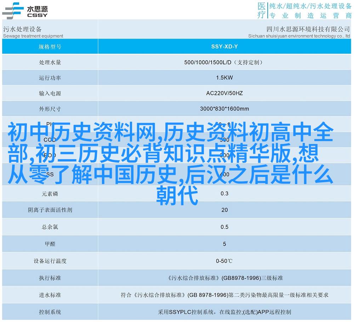Select the 设备运行温度 row label
The height and width of the screenshot is (322, 354).
[50, 261]
